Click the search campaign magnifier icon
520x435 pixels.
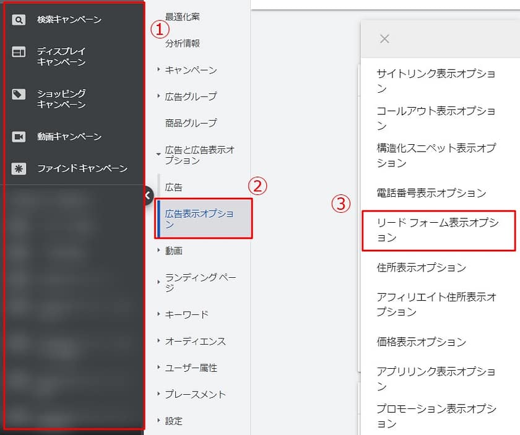19,20
